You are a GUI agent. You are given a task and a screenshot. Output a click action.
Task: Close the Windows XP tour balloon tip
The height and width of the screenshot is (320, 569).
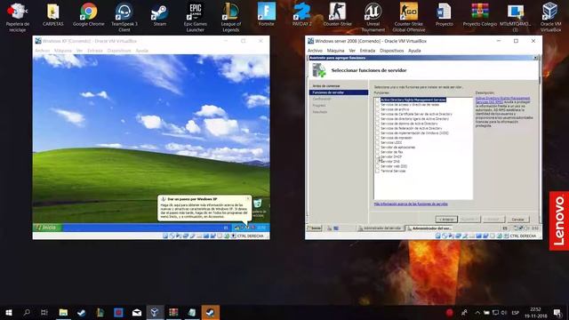[x=248, y=199]
